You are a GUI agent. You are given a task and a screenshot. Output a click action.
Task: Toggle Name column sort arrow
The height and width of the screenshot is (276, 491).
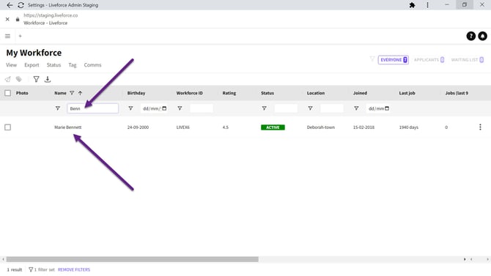80,93
